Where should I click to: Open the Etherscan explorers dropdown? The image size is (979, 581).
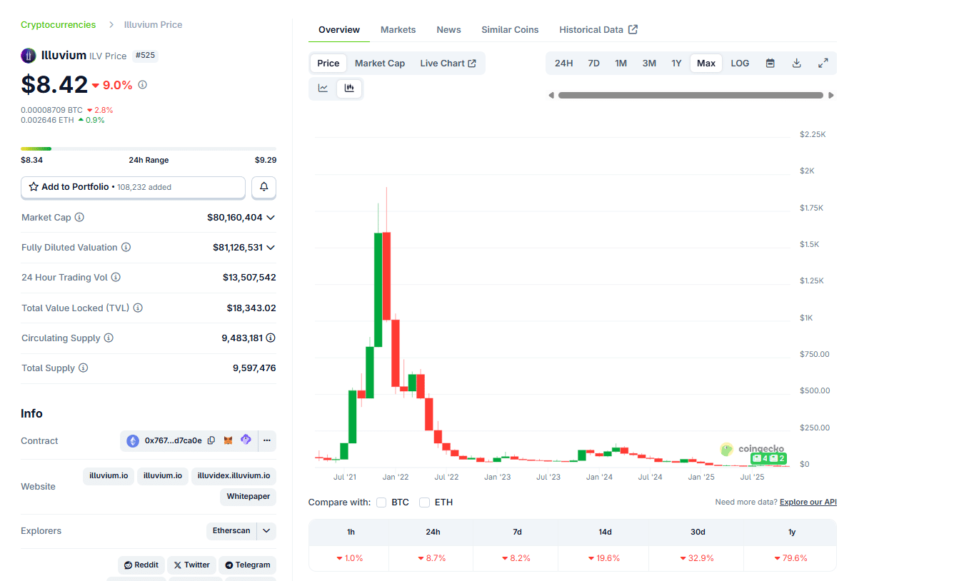pos(241,530)
